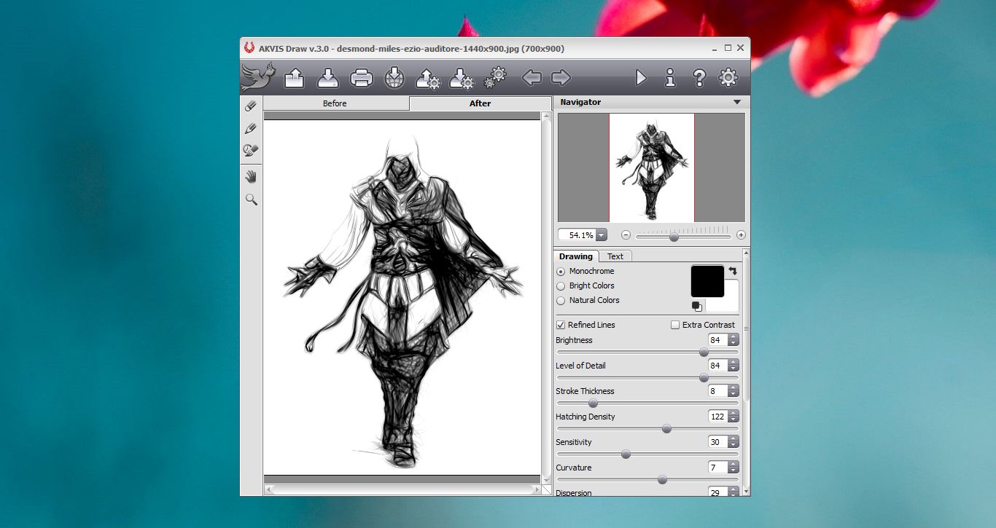This screenshot has height=528, width=996.
Task: Click the Navigator preview thumbnail
Action: click(x=651, y=168)
